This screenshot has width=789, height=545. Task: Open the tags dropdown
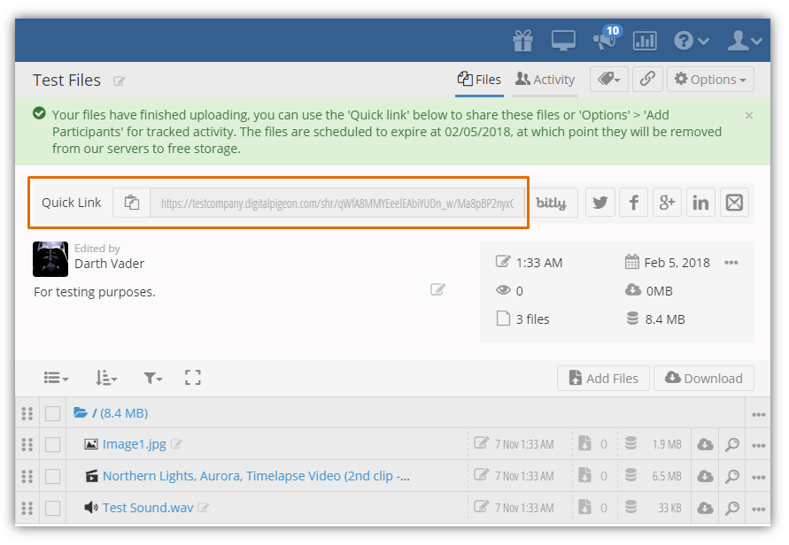coord(609,80)
